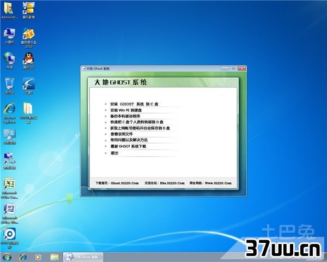Open the 计算机 (Computer) desktop icon
This screenshot has height=262, width=327.
[x=9, y=35]
